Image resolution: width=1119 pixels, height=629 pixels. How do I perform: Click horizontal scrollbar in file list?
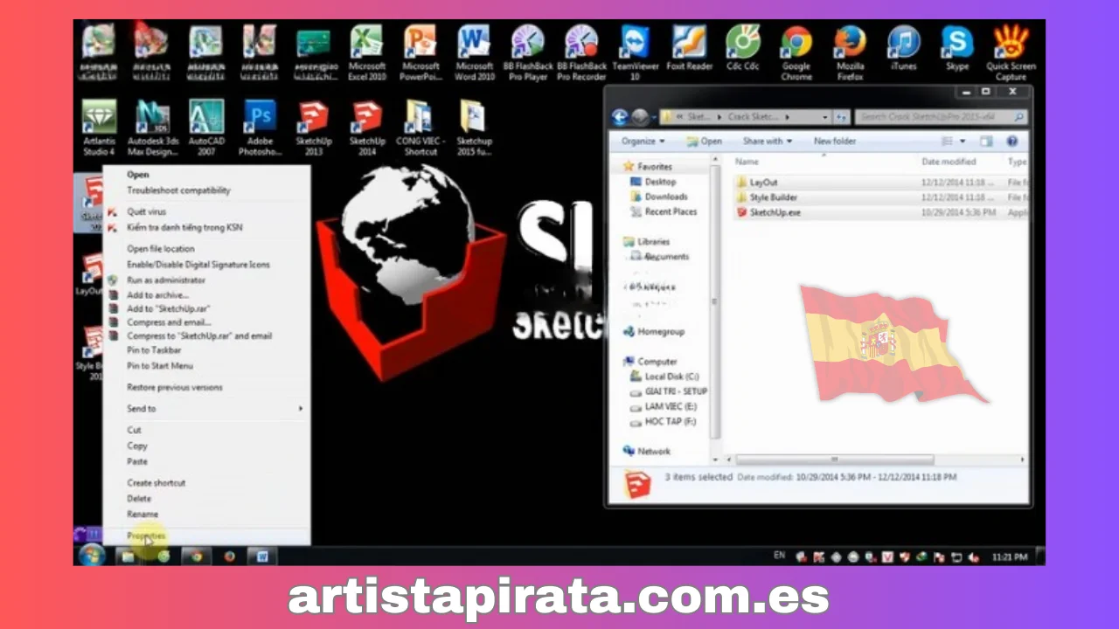tap(835, 460)
